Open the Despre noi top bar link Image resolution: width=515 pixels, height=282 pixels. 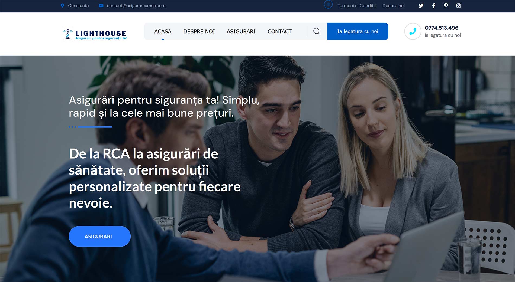393,6
